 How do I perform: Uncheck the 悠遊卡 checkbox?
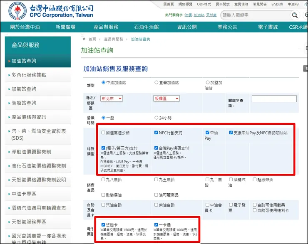[x=103, y=224]
